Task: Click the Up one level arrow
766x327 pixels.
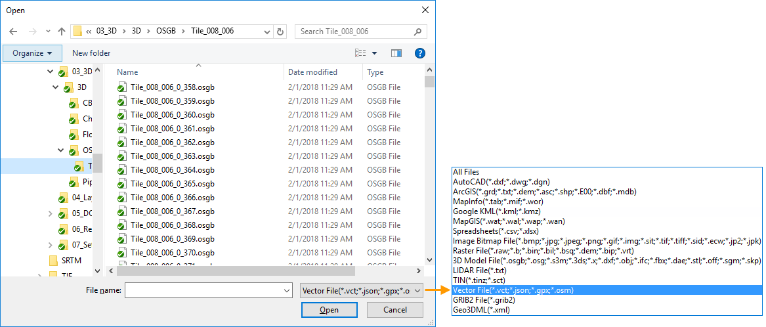Action: [62, 32]
